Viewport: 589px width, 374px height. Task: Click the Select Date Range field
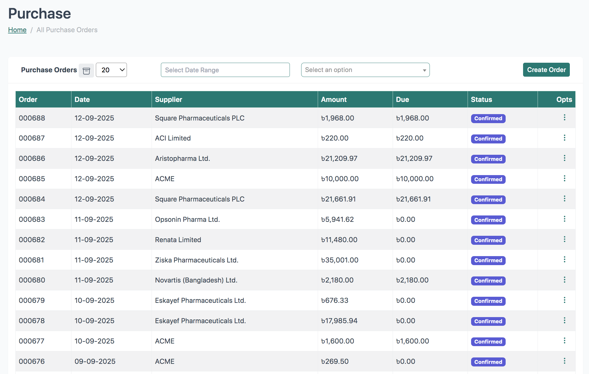click(x=225, y=70)
